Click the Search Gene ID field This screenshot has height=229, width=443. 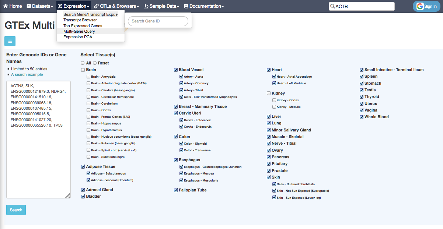click(x=158, y=21)
